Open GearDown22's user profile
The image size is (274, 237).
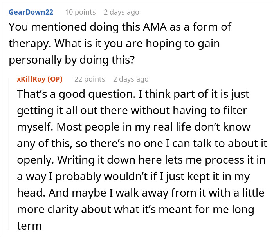point(31,12)
